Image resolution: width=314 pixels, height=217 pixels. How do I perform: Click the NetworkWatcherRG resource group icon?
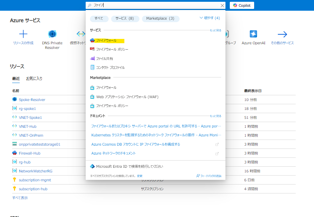tap(14, 171)
